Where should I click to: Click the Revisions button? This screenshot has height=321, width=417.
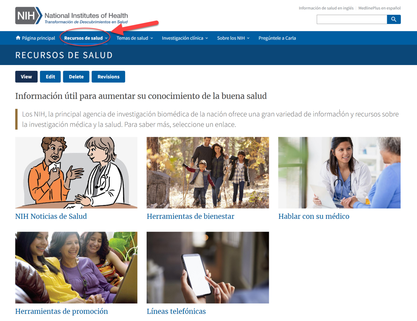tap(108, 77)
